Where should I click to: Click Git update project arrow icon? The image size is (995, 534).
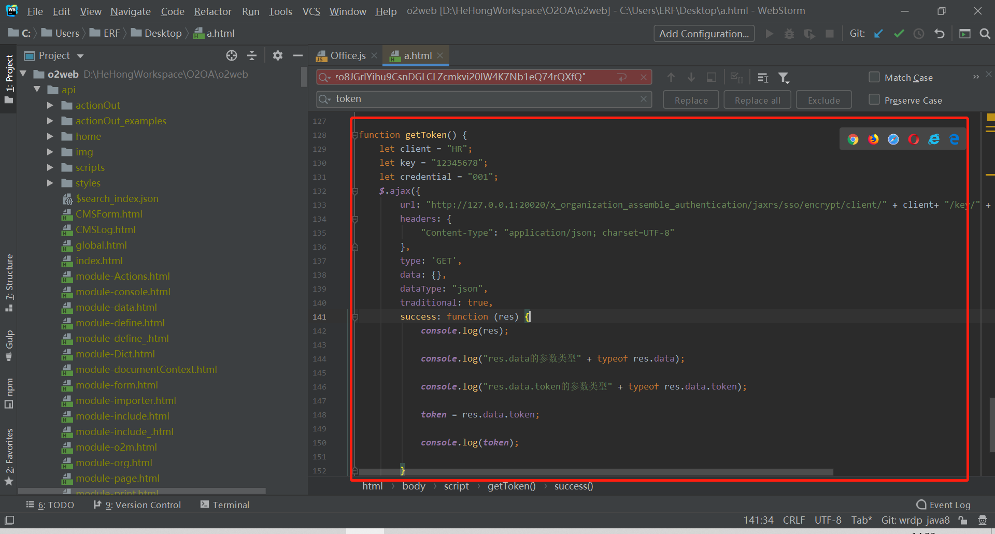(x=878, y=34)
